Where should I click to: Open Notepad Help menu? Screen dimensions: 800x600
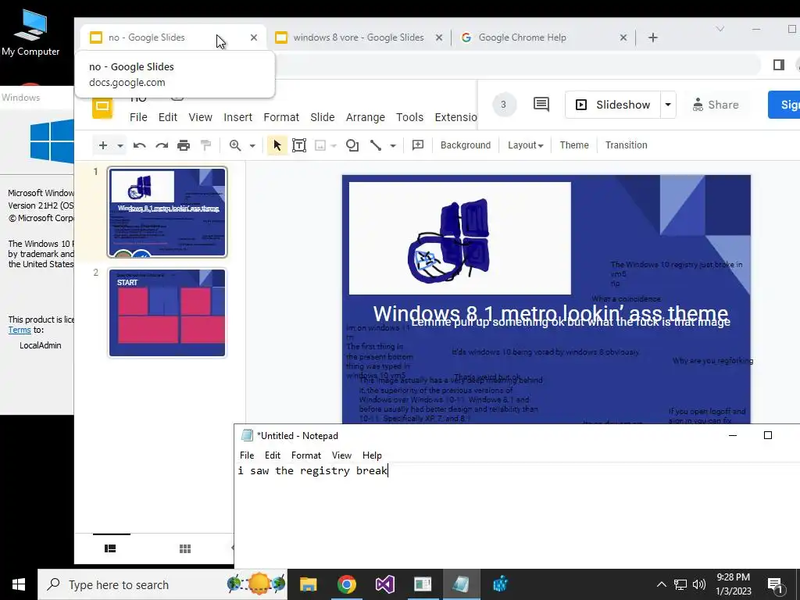pos(372,455)
